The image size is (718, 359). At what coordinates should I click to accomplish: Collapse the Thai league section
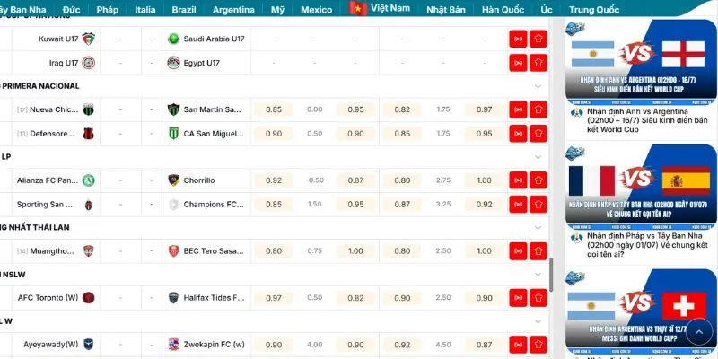[x=538, y=228]
